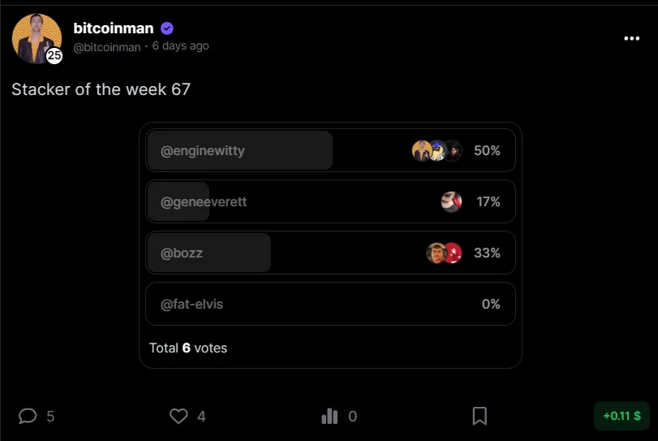This screenshot has width=658, height=441.
Task: Open the bitcoinman display name link
Action: 114,28
